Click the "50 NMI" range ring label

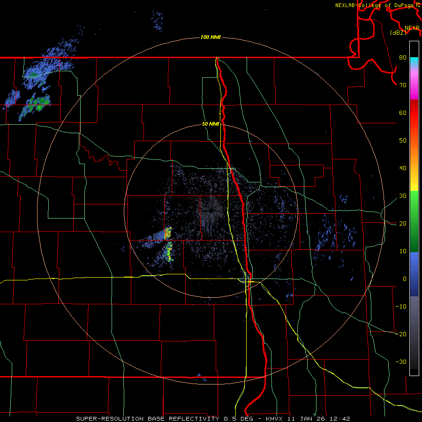click(x=211, y=124)
